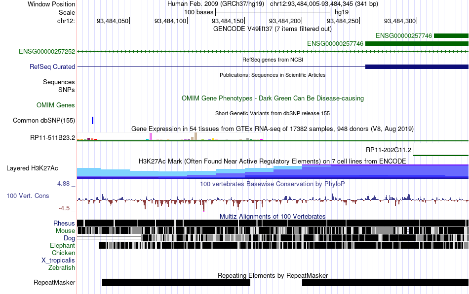
Task: Open the H3K27Ac Mark track title
Action: point(273,161)
